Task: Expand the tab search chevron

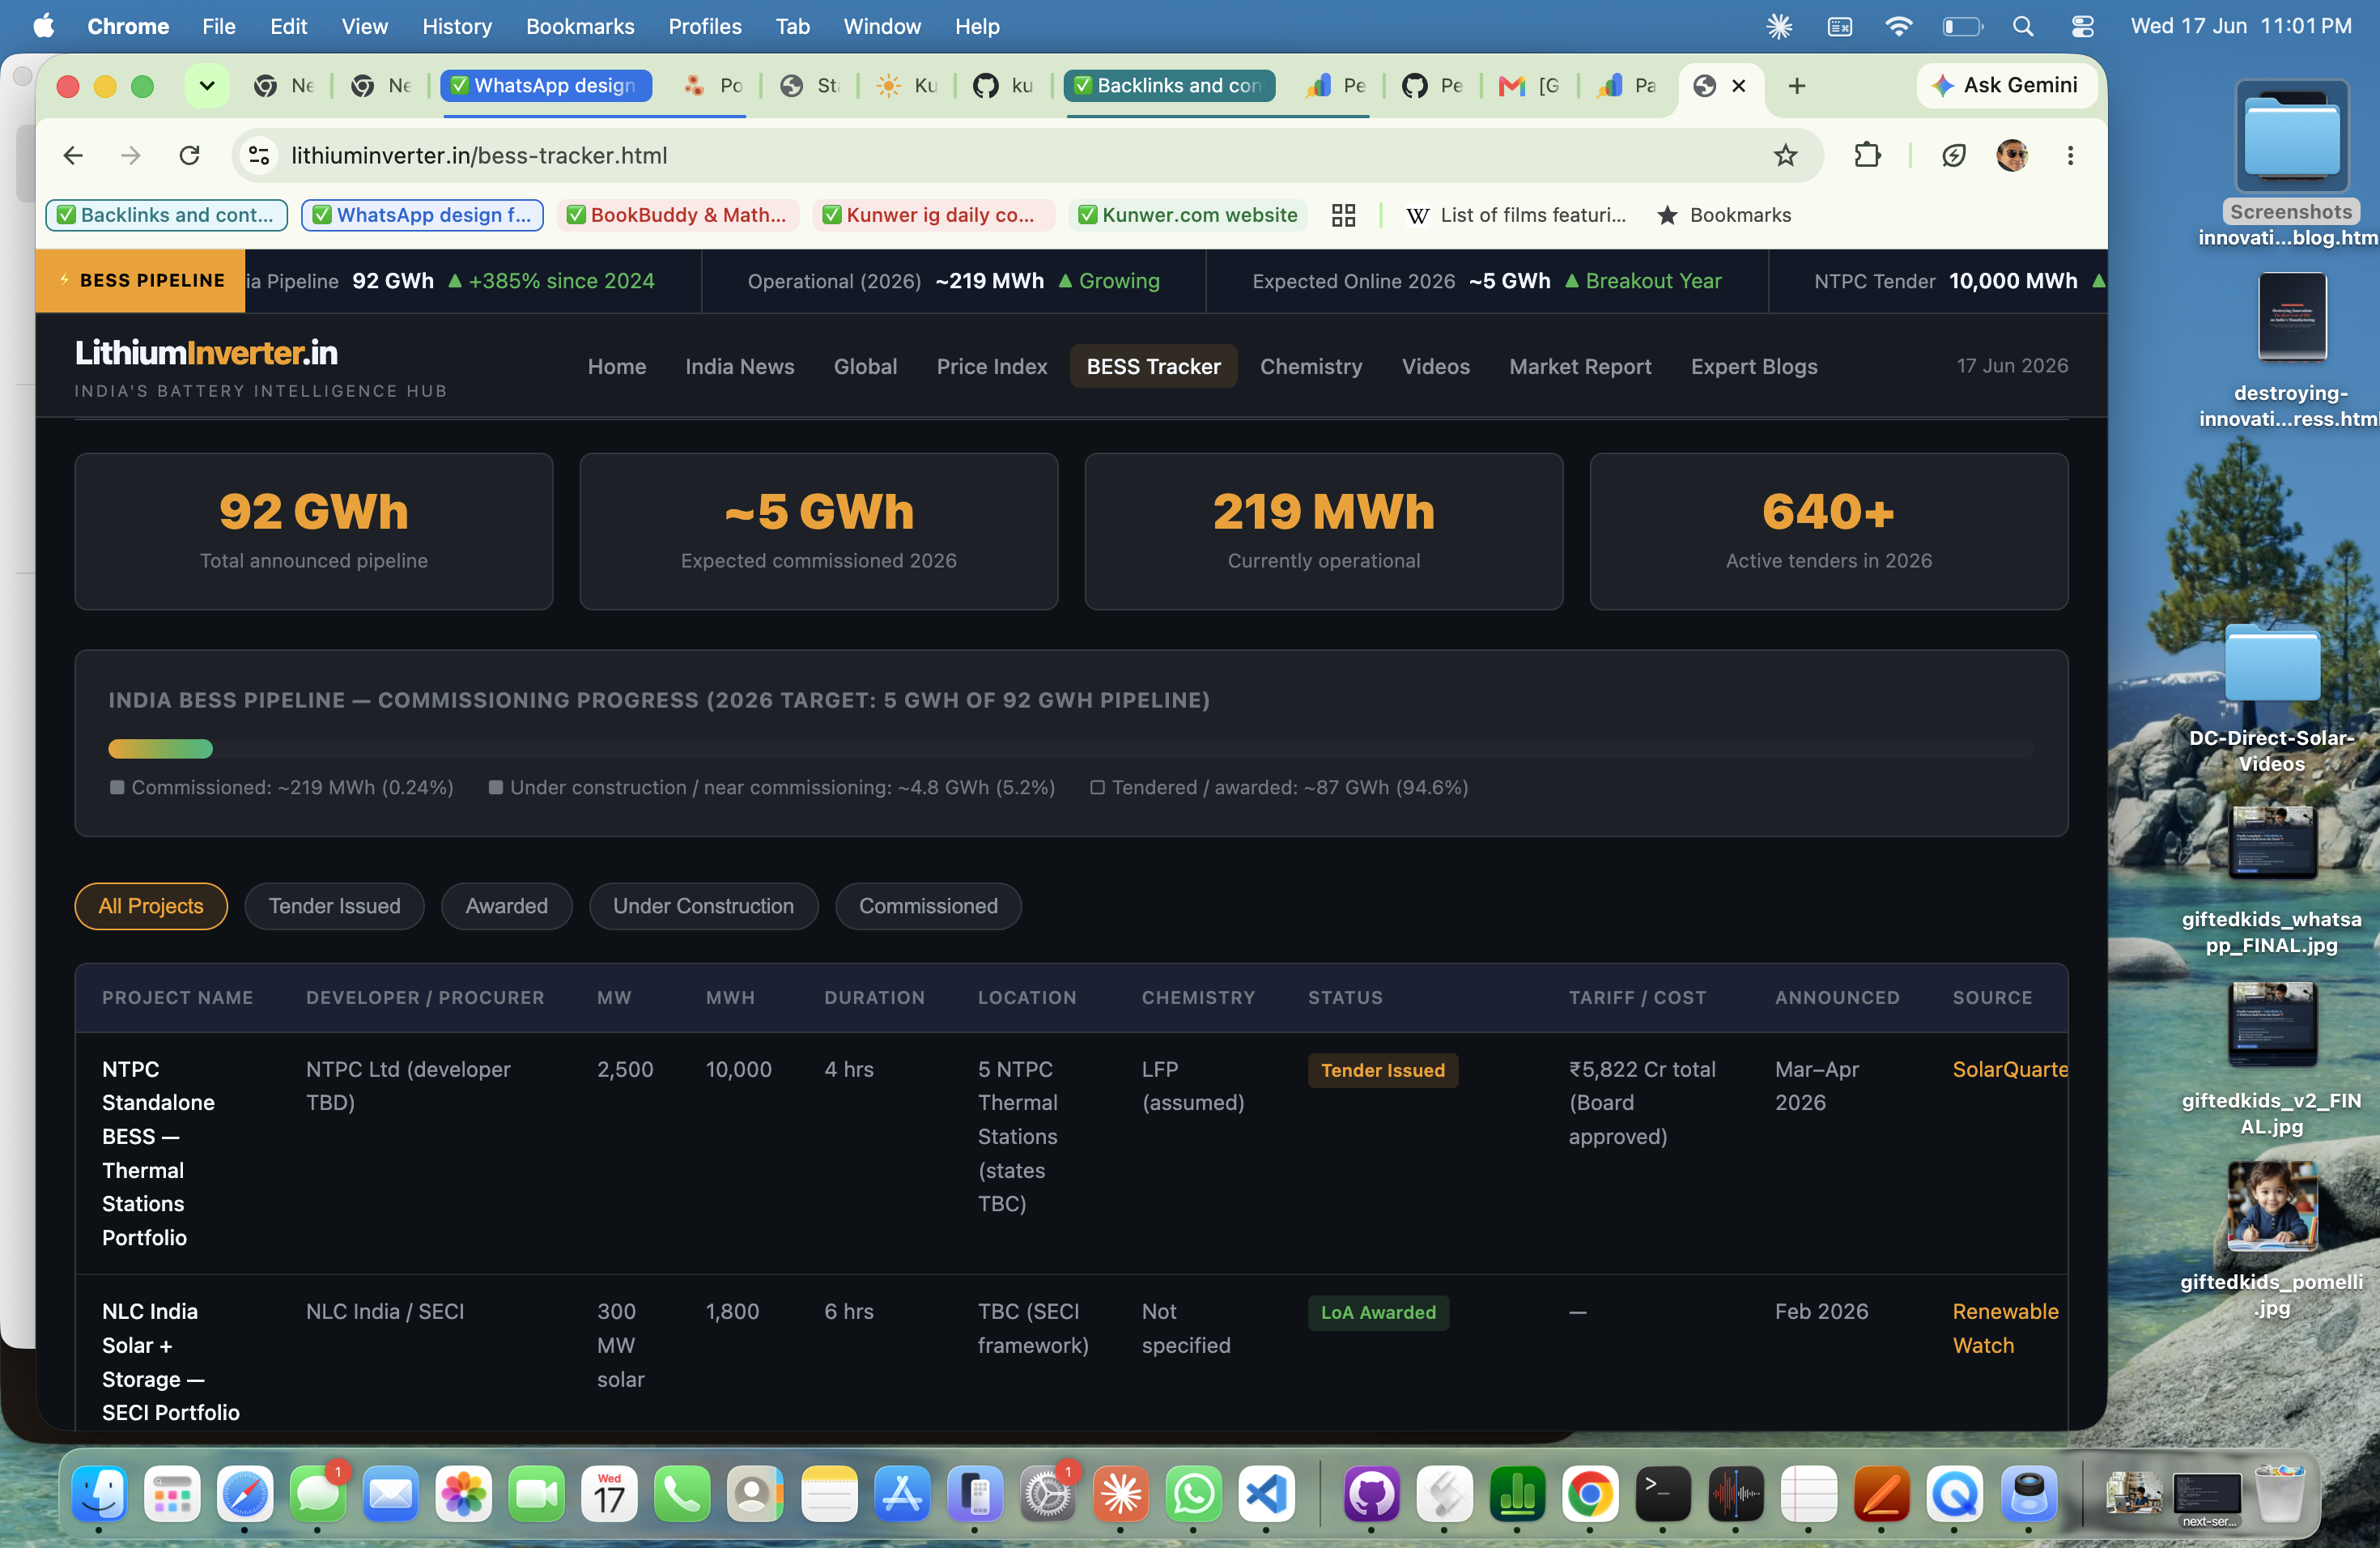Action: [207, 86]
